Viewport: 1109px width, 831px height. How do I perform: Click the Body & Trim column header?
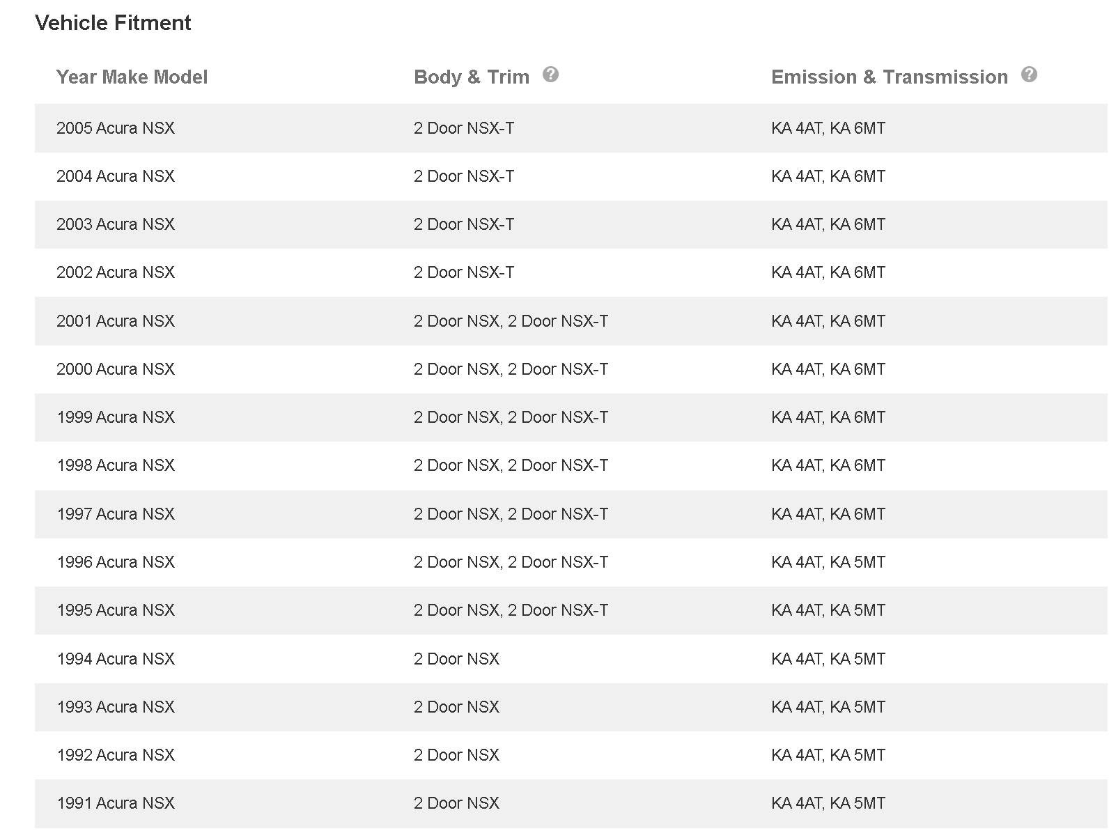click(472, 77)
